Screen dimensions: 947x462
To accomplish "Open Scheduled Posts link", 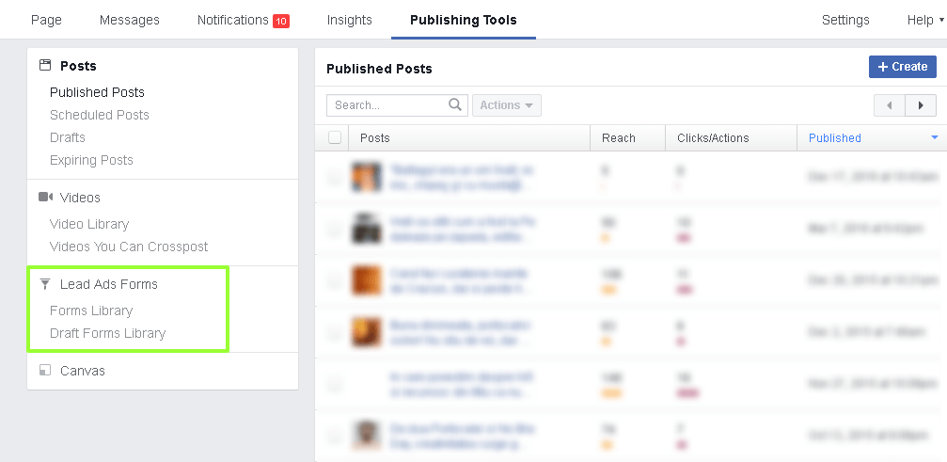I will pyautogui.click(x=100, y=115).
